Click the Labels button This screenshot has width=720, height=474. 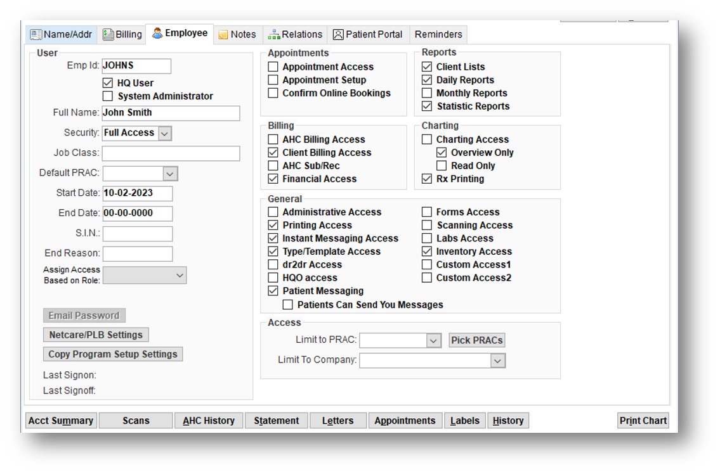pyautogui.click(x=465, y=421)
